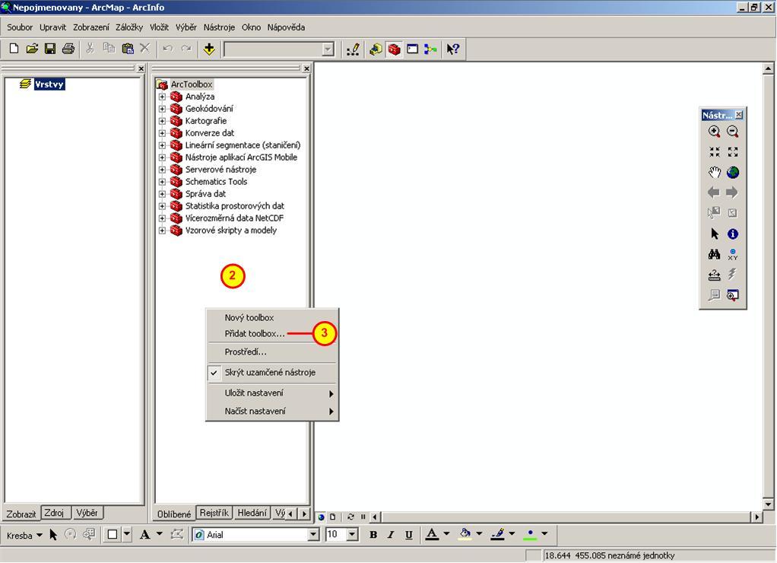Select the Measure tool
777x563 pixels.
[714, 275]
